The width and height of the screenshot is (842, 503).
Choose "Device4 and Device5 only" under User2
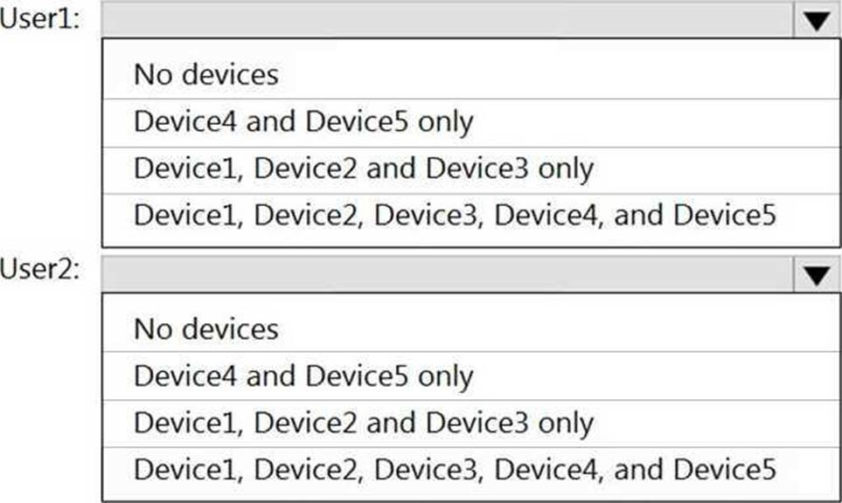point(303,376)
